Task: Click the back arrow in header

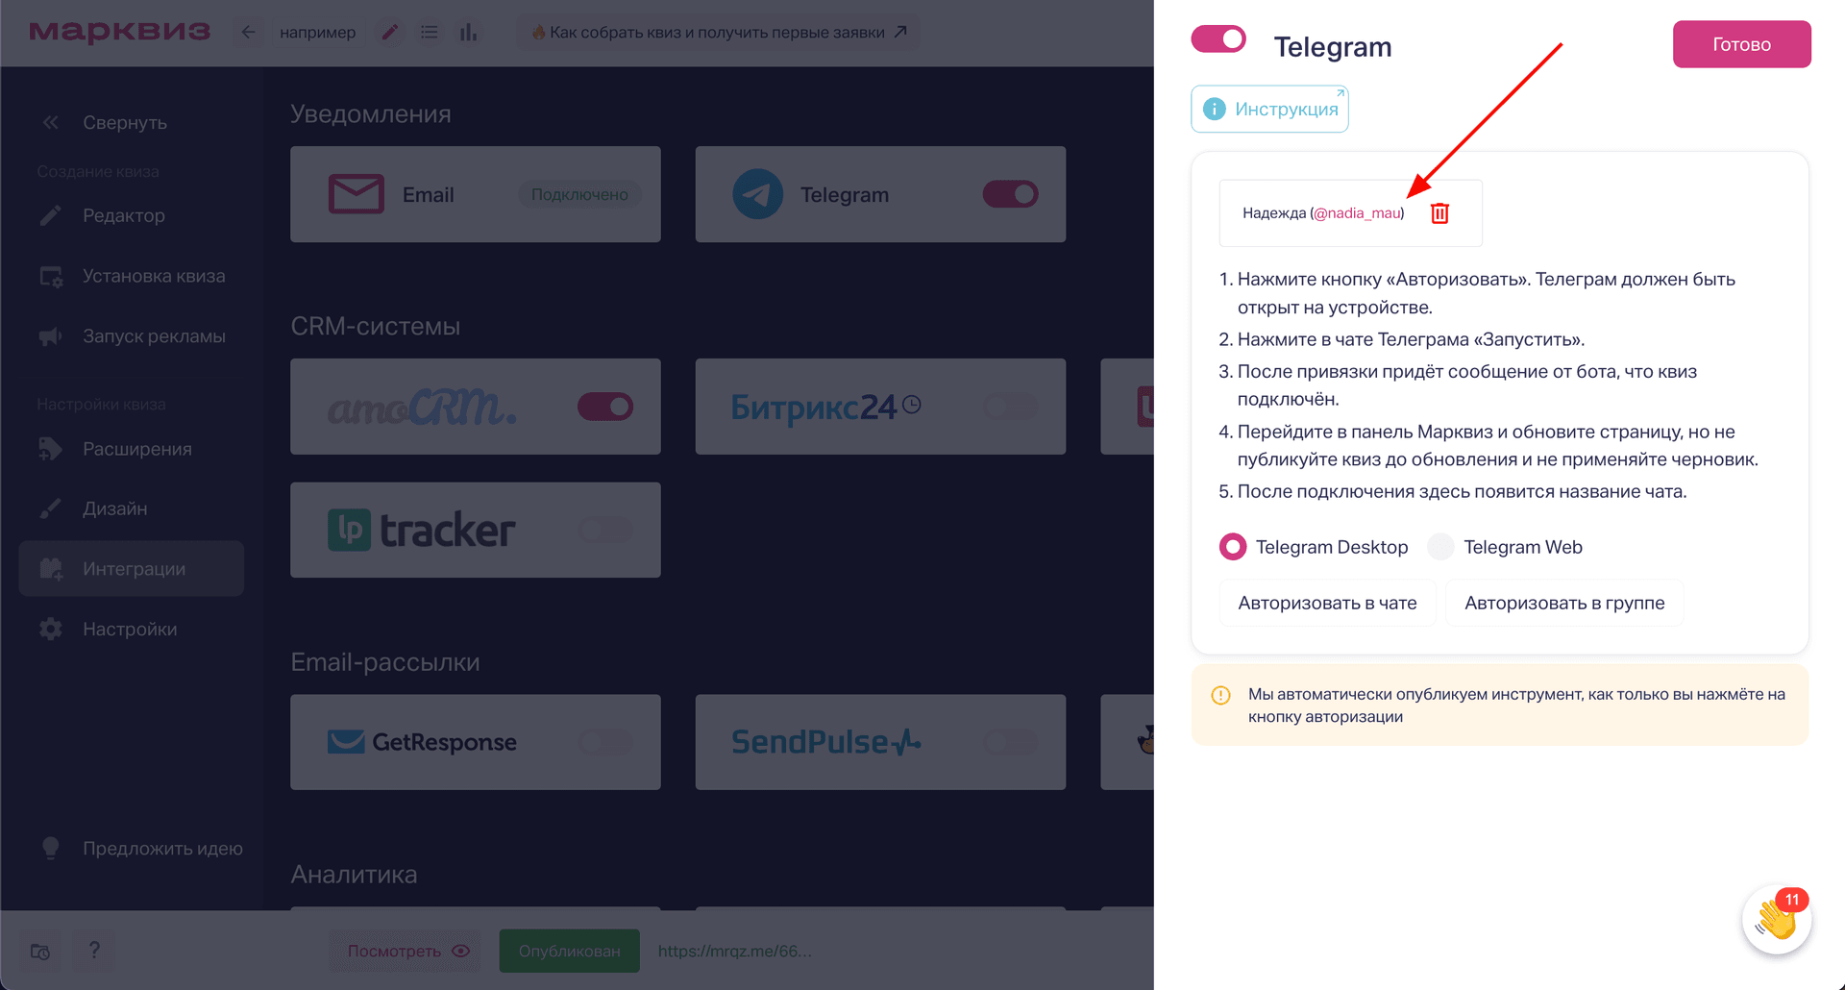Action: 248,33
